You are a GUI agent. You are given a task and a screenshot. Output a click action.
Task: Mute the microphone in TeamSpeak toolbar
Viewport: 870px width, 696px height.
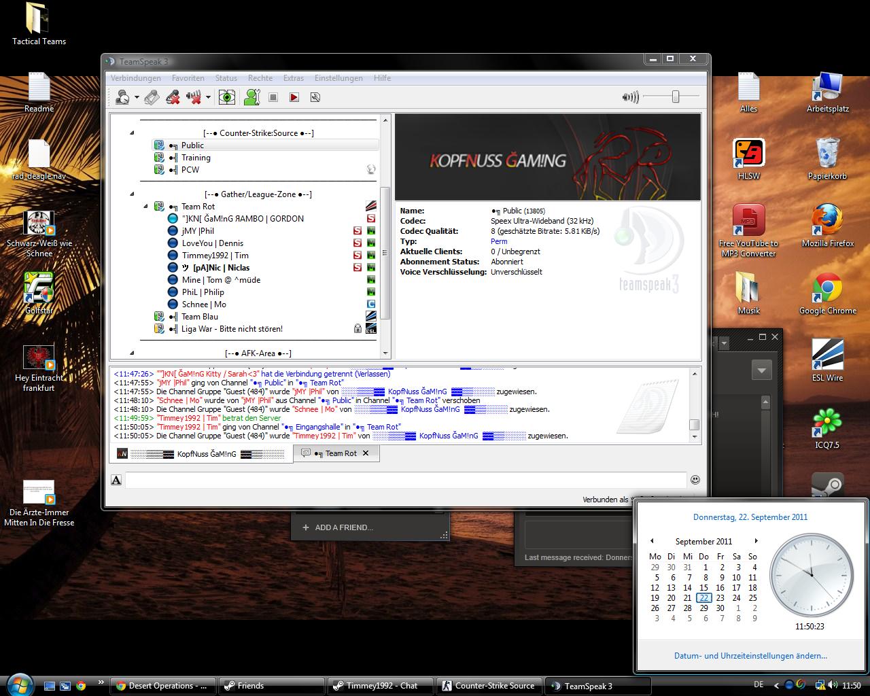click(173, 97)
